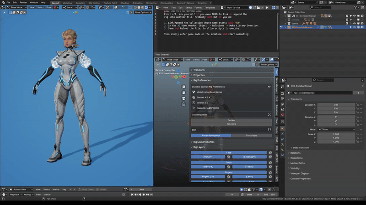Open the Armature data properties tab icon
The width and height of the screenshot is (366, 205).
click(x=282, y=144)
